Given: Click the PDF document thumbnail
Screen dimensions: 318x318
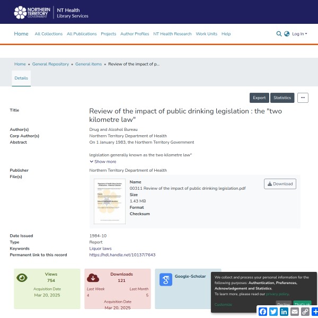Looking at the screenshot, I should point(110,201).
